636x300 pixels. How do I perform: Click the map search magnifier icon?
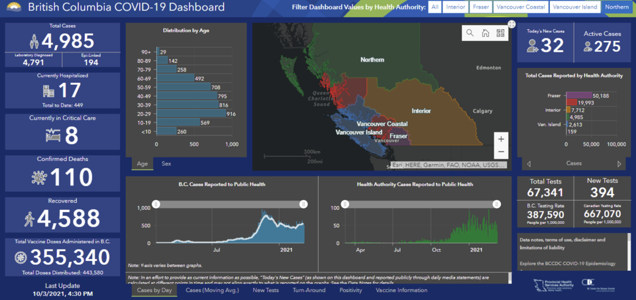[470, 33]
